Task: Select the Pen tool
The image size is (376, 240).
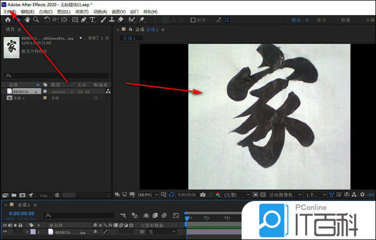Action: 84,20
